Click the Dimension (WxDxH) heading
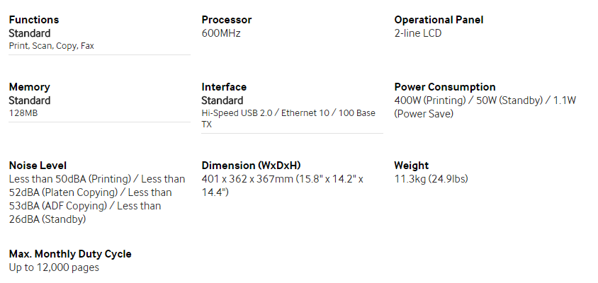 (x=251, y=166)
